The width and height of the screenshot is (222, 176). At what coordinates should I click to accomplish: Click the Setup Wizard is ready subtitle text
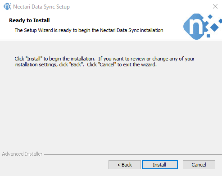[x=89, y=30]
